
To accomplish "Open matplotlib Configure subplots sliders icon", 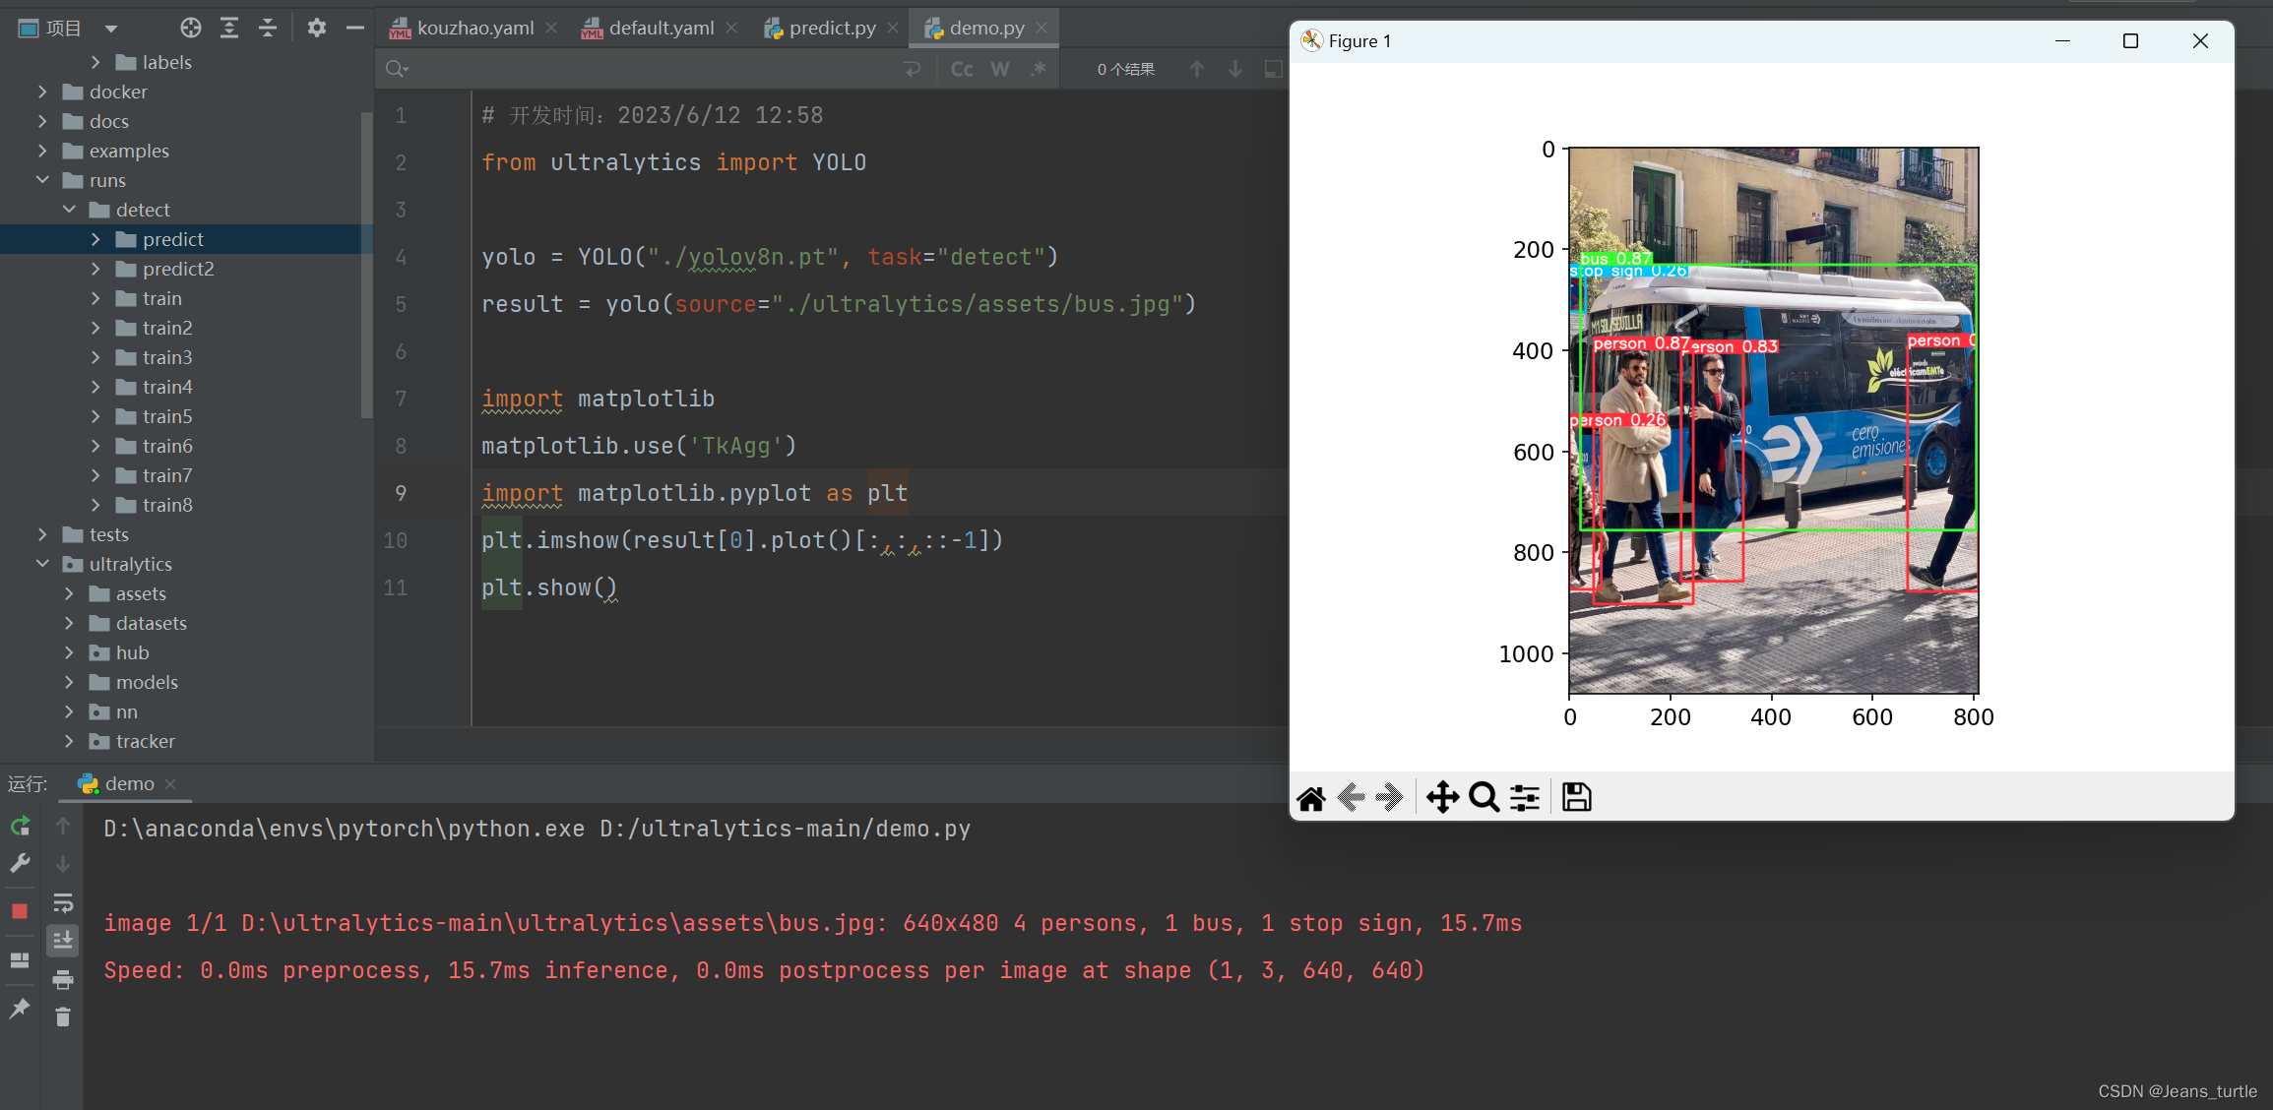I will tap(1525, 798).
